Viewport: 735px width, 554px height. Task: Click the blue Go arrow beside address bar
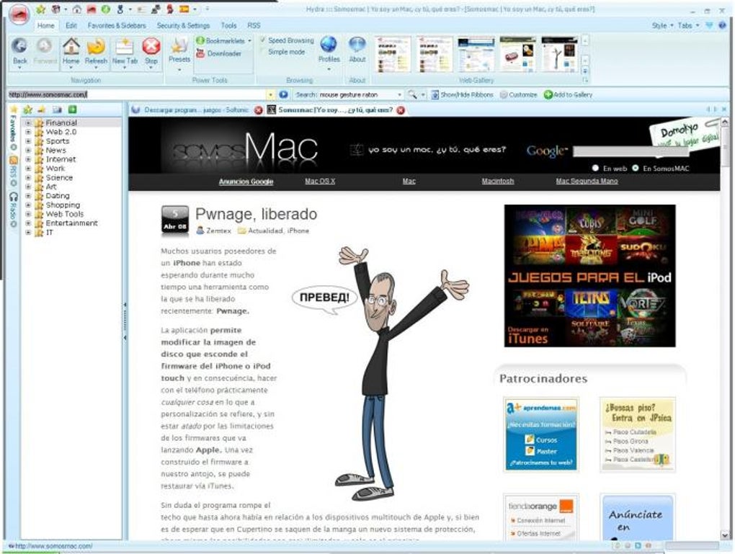point(283,94)
